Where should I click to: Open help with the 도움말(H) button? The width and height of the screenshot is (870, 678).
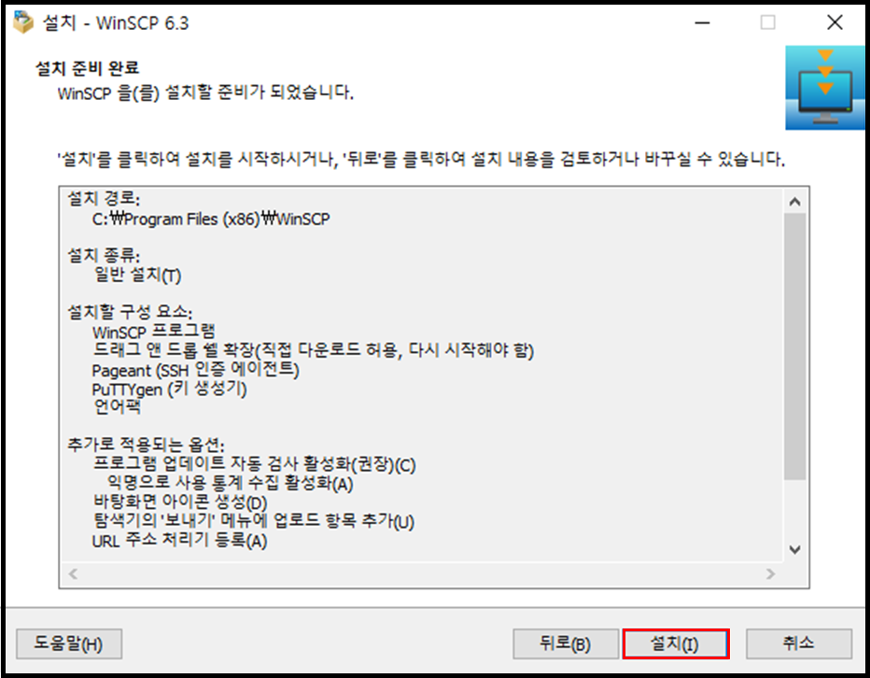click(69, 643)
